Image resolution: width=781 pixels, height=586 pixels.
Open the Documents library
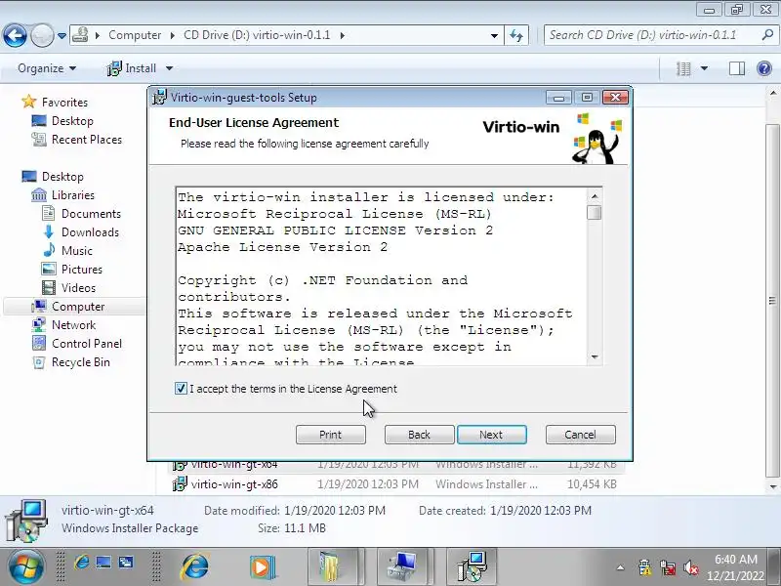(91, 214)
